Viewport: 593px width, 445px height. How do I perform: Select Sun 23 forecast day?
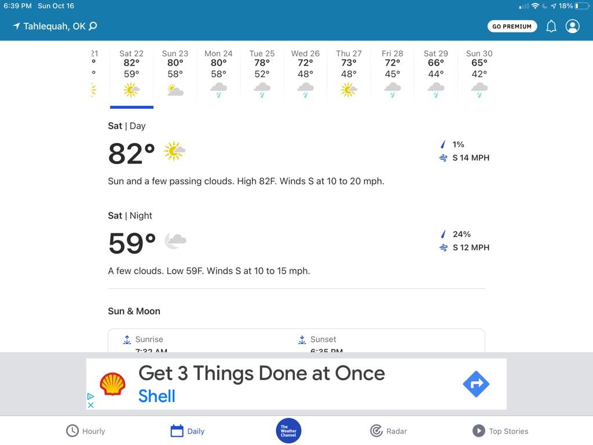[175, 74]
